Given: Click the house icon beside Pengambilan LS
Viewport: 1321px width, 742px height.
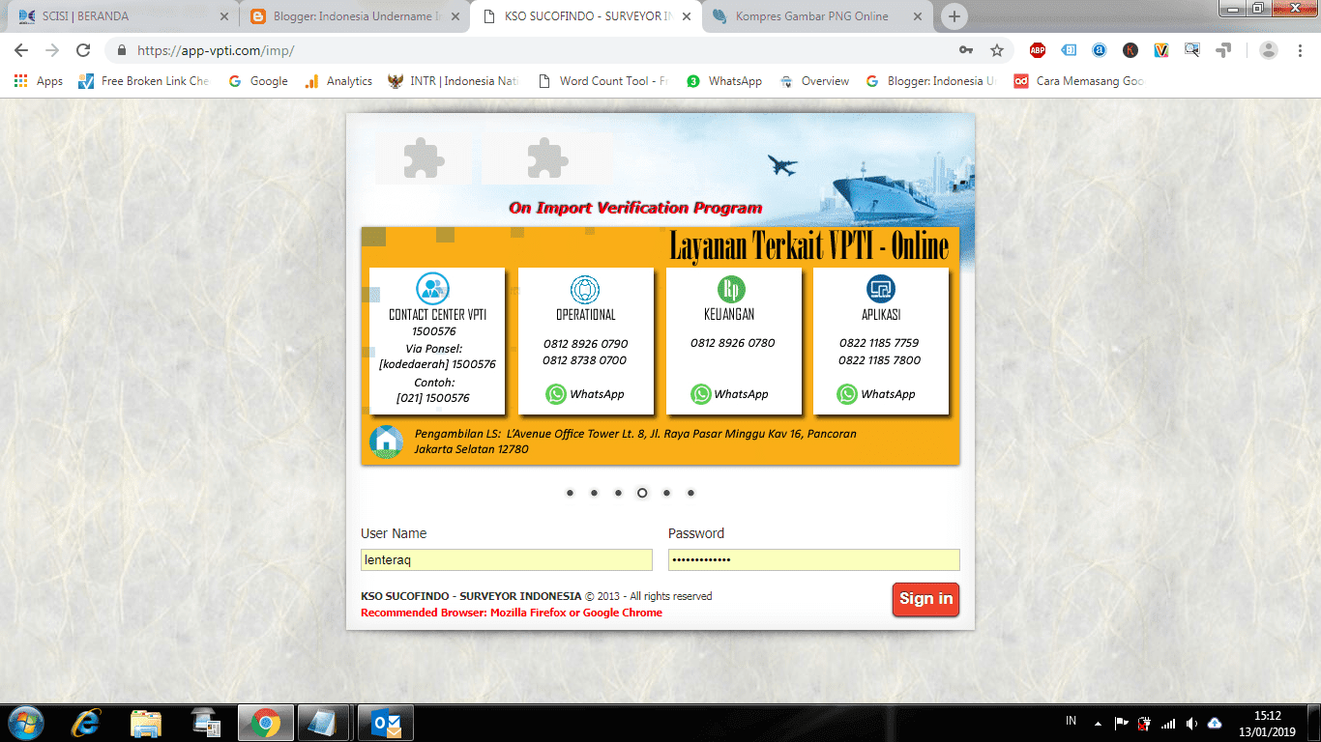Looking at the screenshot, I should (386, 442).
